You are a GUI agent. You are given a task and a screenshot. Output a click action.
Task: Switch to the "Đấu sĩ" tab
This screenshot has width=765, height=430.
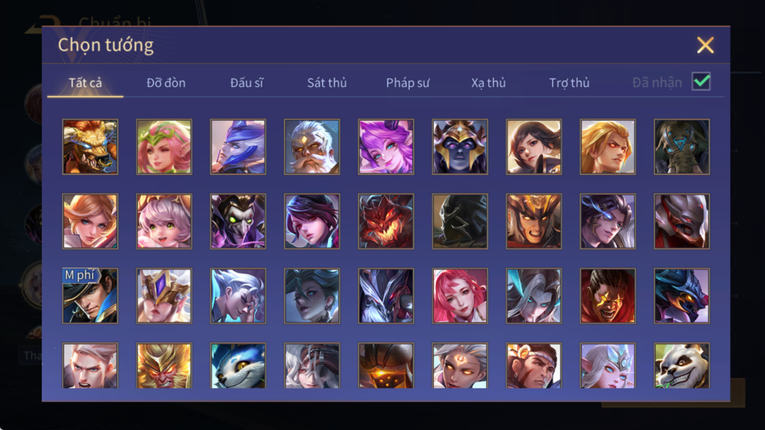click(247, 83)
